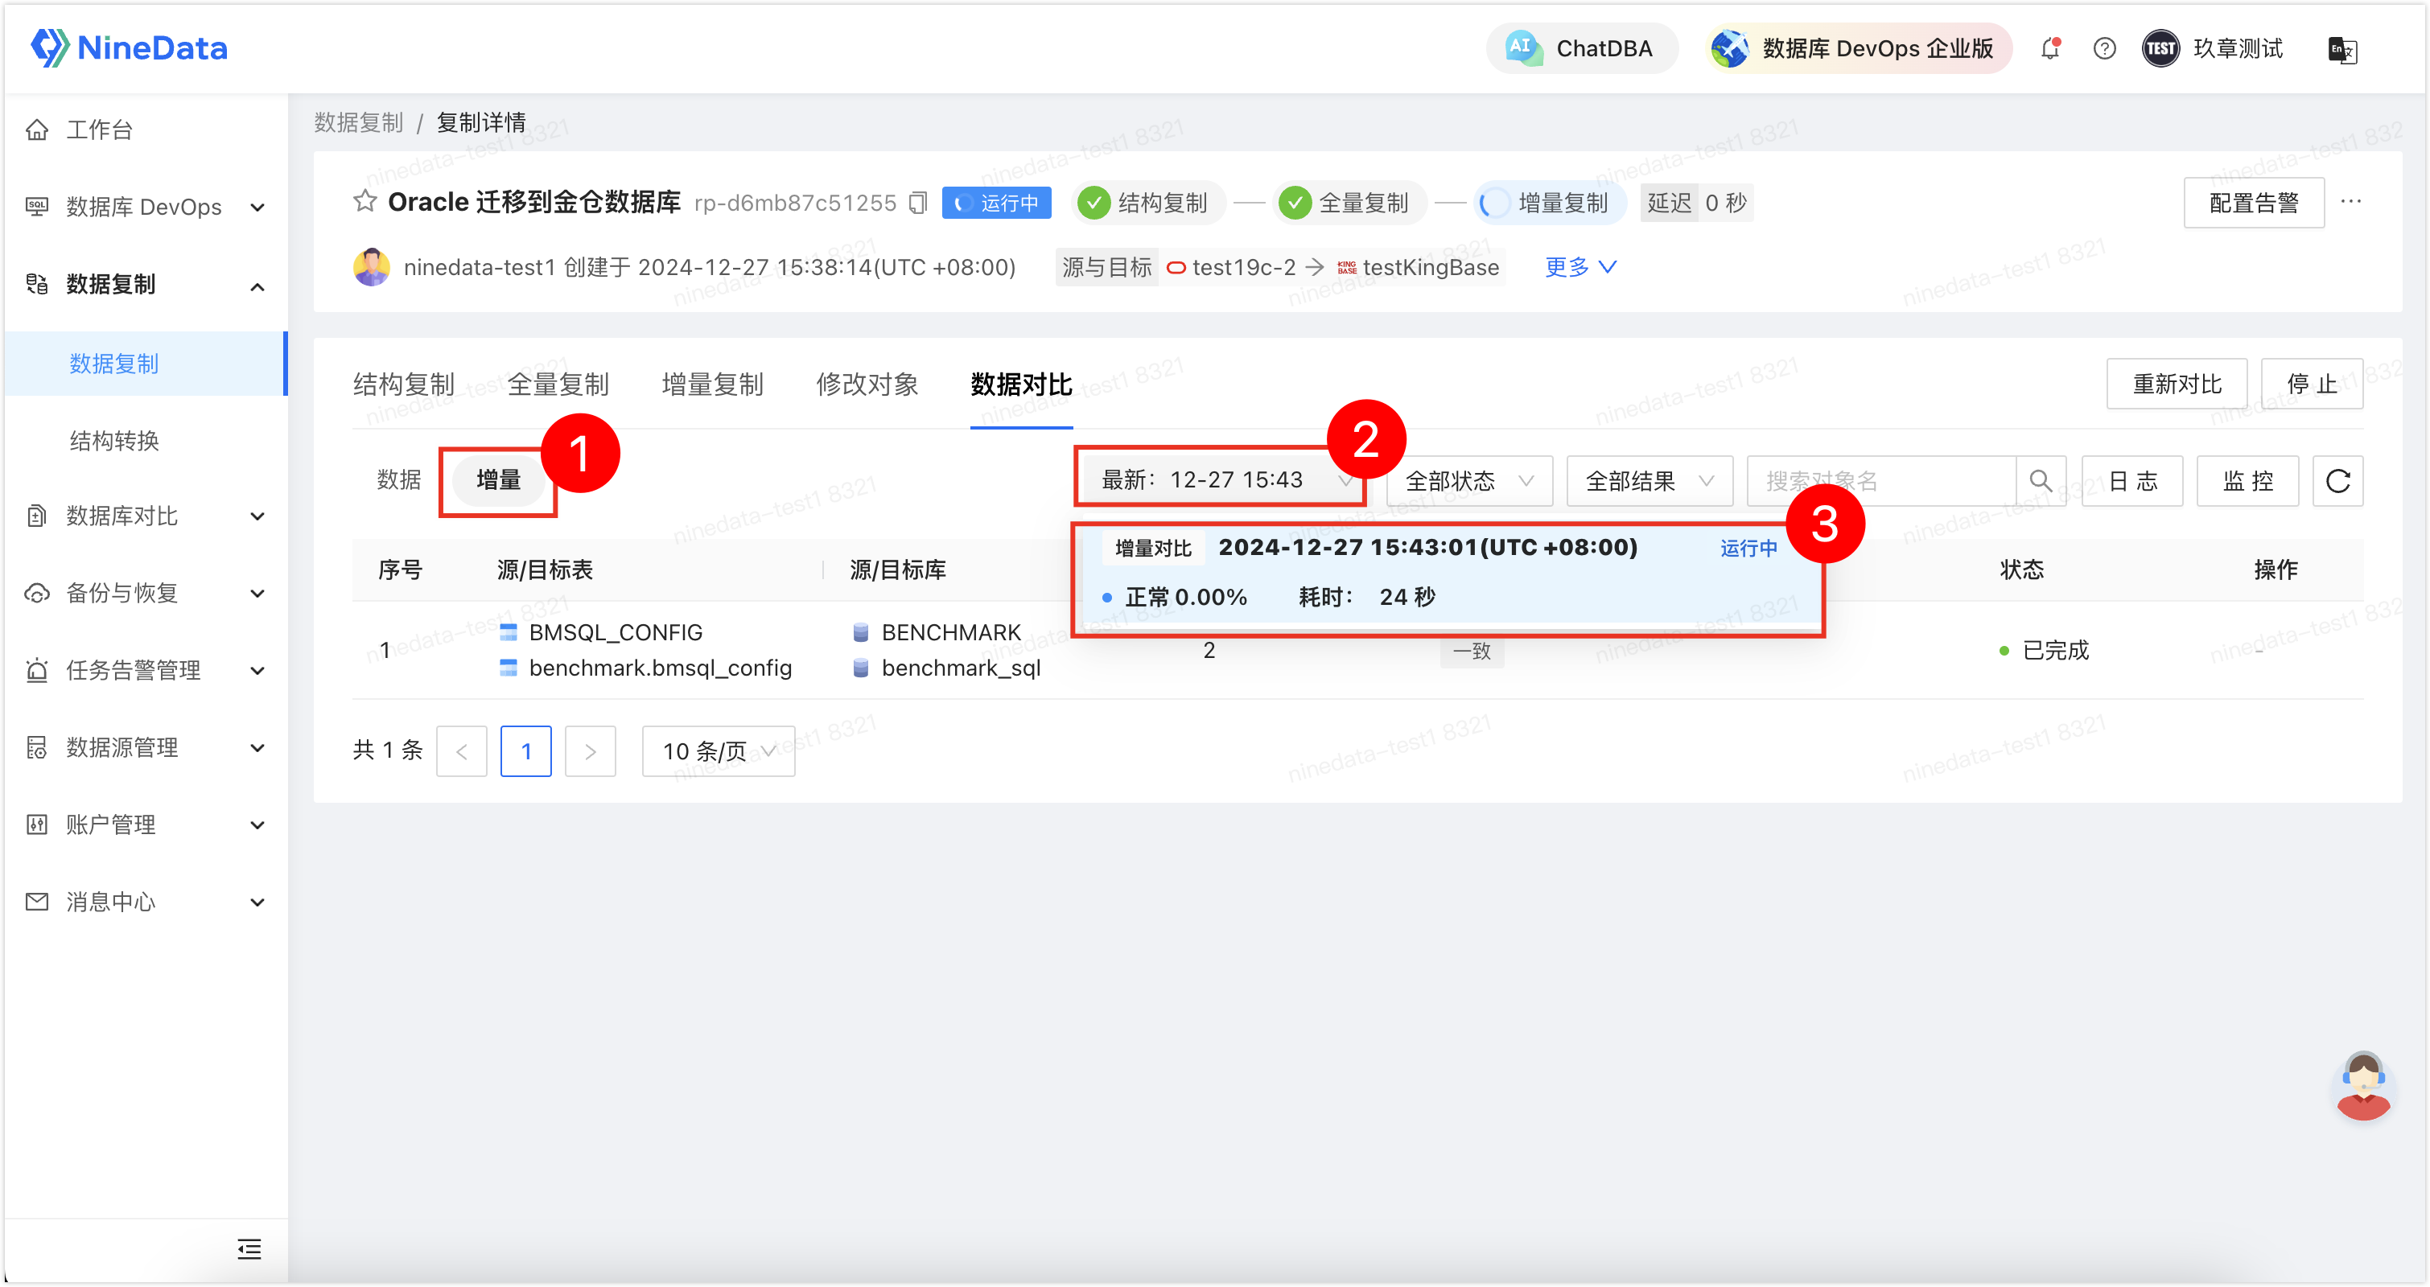This screenshot has height=1287, width=2430.
Task: Expand 更多 task details
Action: [1580, 267]
